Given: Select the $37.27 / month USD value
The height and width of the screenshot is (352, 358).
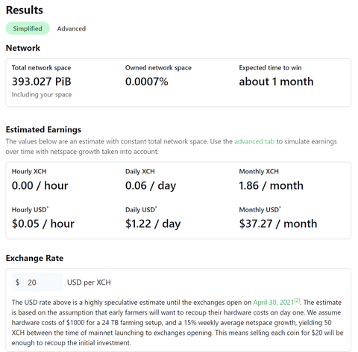Looking at the screenshot, I should 278,223.
